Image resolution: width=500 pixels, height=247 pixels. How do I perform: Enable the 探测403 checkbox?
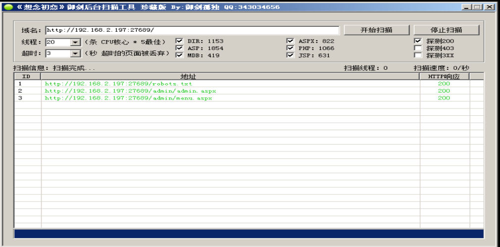(x=417, y=48)
